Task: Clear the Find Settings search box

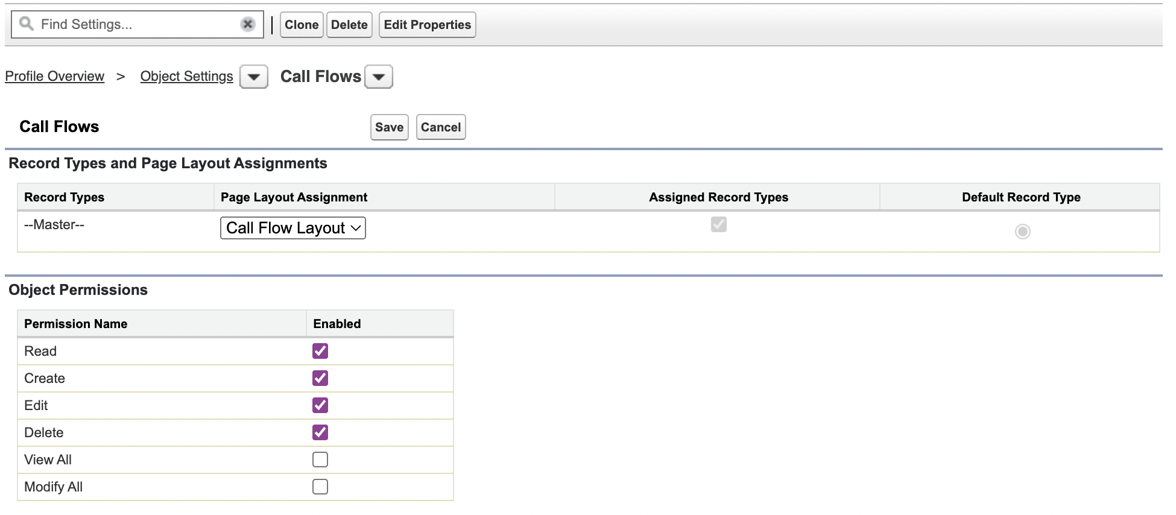Action: click(247, 24)
